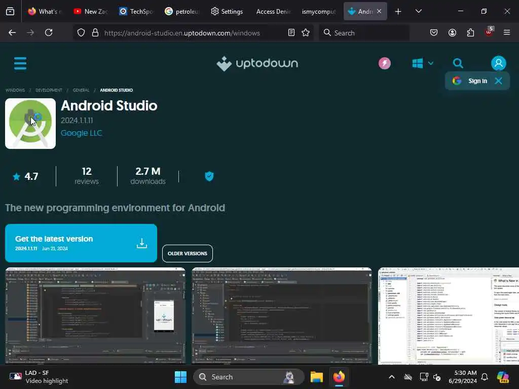
Task: Open the Uptodown hamburger menu
Action: pos(20,63)
